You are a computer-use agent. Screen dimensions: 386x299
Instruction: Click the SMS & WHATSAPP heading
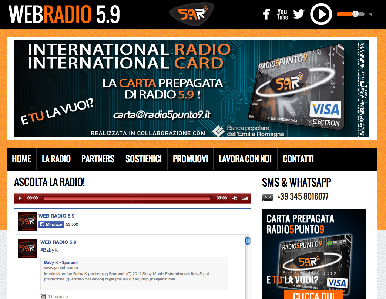(296, 182)
